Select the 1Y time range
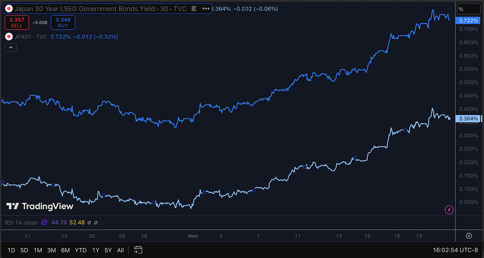Viewport: 484px width, 258px height. (96, 250)
